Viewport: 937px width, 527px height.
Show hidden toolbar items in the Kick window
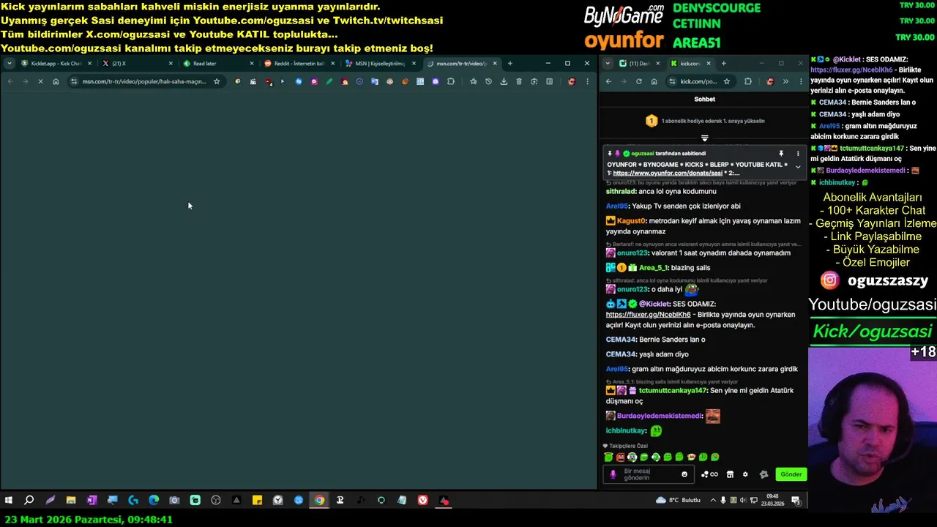coord(784,81)
